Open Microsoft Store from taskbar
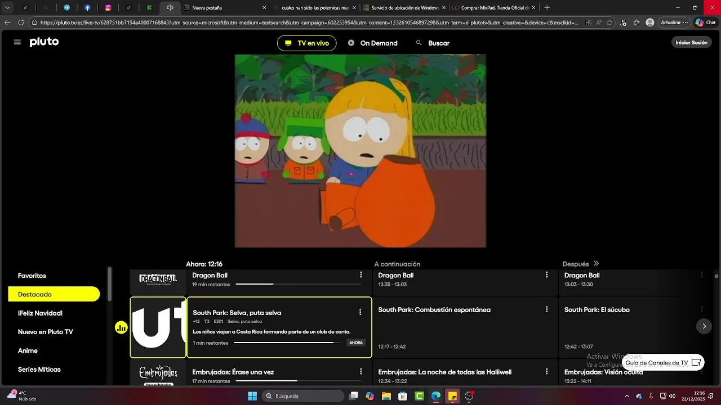The height and width of the screenshot is (405, 721). coord(403,396)
